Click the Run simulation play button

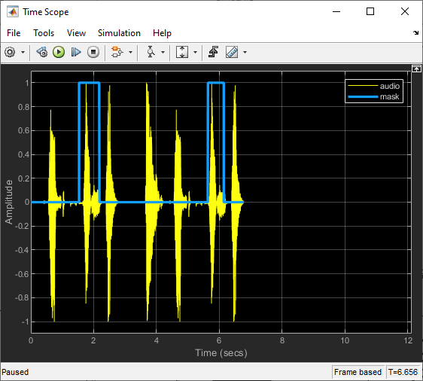pyautogui.click(x=59, y=52)
